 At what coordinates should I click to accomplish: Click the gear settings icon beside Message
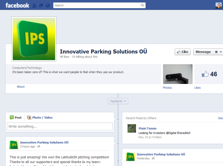coord(216,52)
